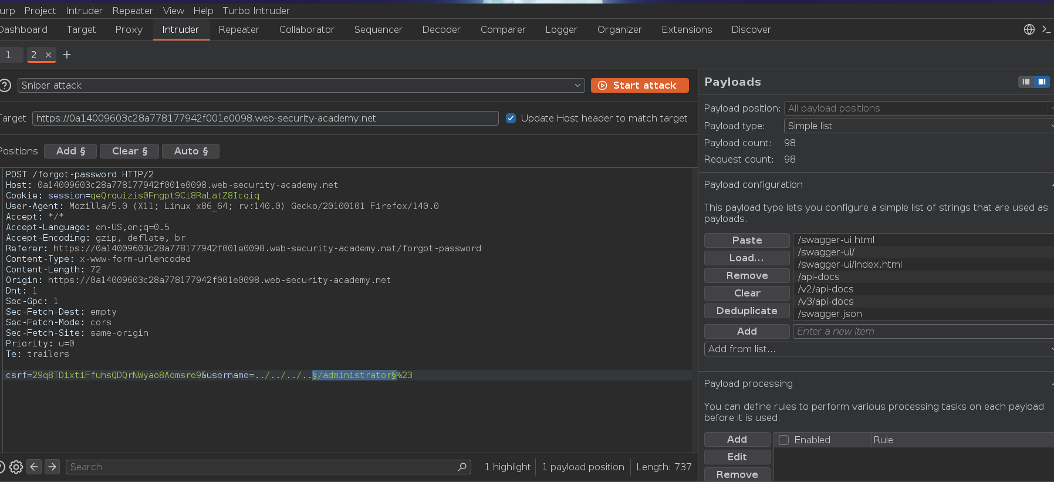Switch to the Extensions tab
Image resolution: width=1054 pixels, height=482 pixels.
[687, 29]
